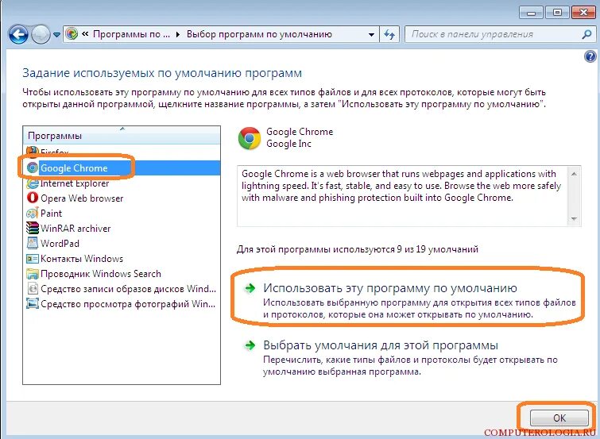Viewport: 600px width, 439px height.
Task: Click the Control Panel icon in address bar
Action: point(72,34)
